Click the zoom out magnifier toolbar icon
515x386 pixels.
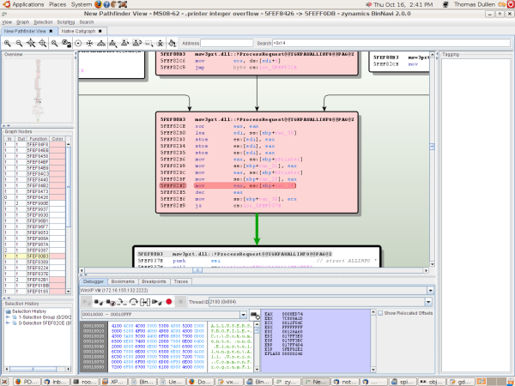tap(19, 42)
